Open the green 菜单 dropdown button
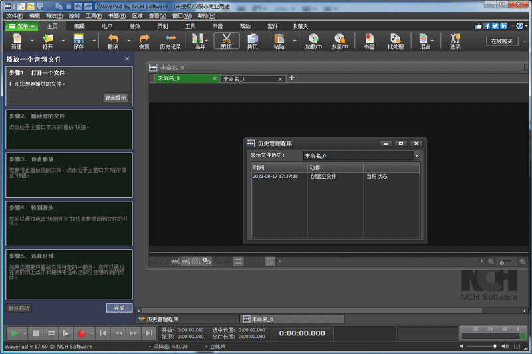 point(22,26)
